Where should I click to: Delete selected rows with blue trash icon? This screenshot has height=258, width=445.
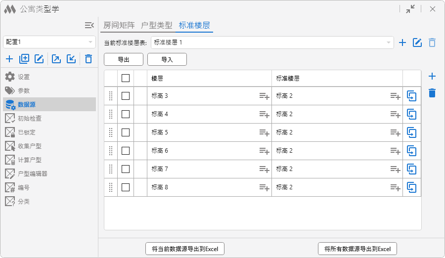coord(432,93)
